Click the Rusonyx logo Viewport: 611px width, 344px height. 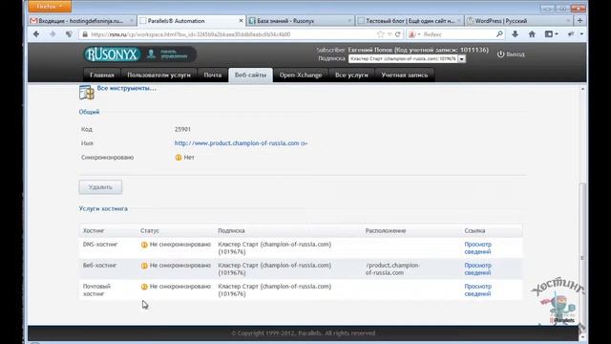click(x=113, y=54)
